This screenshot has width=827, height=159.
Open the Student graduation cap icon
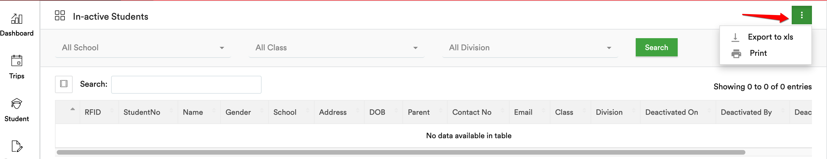[x=17, y=103]
